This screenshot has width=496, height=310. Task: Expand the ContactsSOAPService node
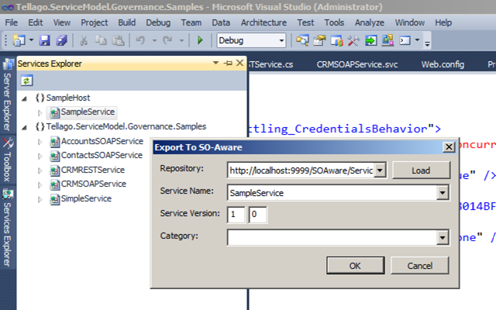coord(40,156)
